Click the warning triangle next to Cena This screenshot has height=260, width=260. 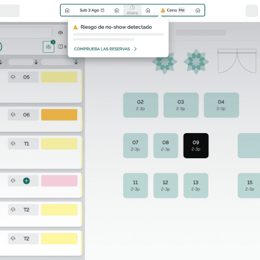click(163, 10)
